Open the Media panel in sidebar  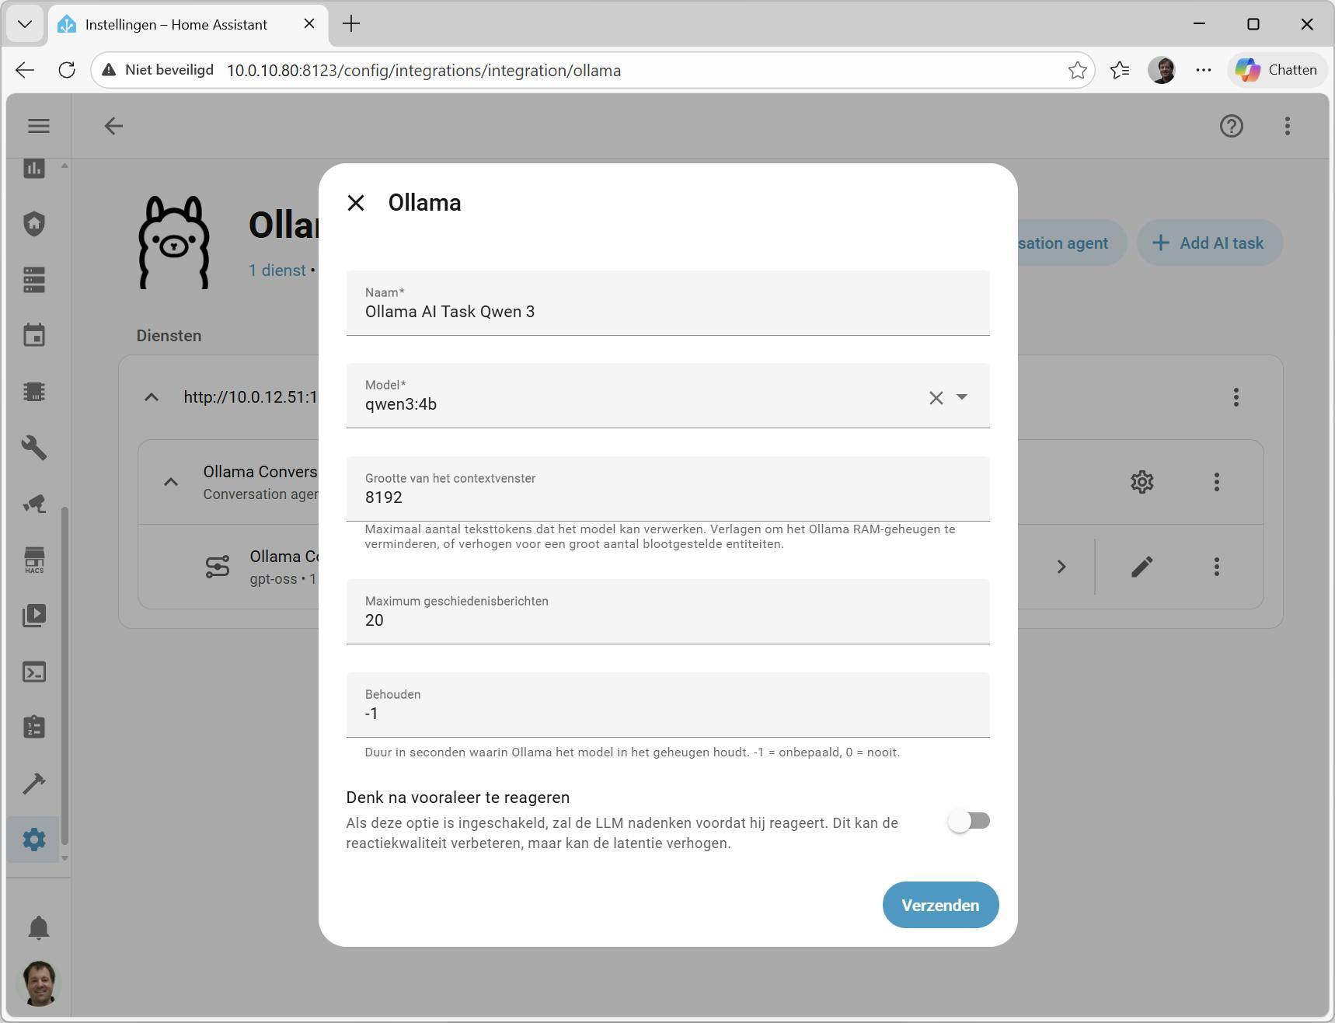34,616
